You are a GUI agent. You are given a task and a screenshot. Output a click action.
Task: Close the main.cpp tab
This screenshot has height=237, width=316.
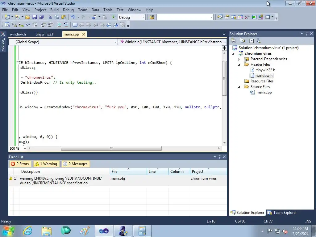(x=83, y=34)
